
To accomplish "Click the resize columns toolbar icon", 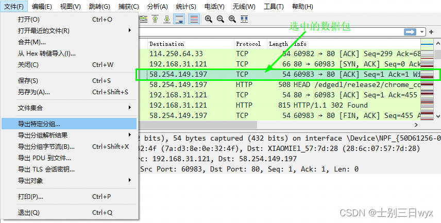I will pyautogui.click(x=244, y=19).
